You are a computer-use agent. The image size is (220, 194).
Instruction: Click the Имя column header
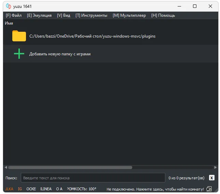[9, 23]
